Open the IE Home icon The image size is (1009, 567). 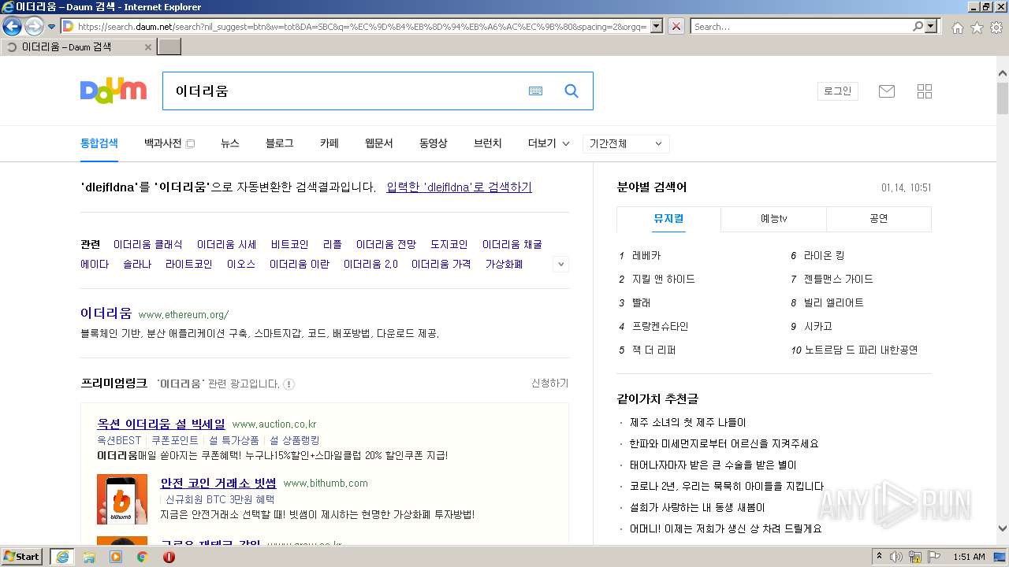[x=957, y=27]
